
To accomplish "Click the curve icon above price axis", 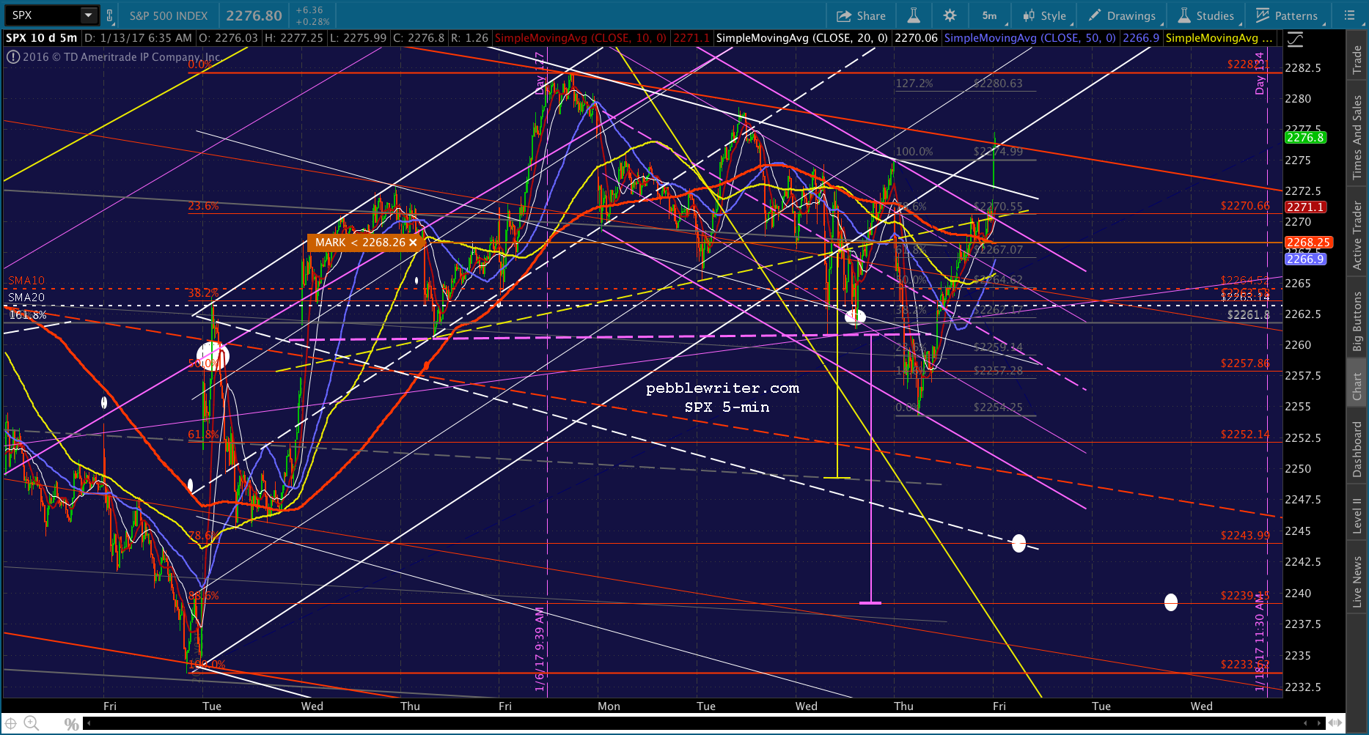I will point(1295,39).
